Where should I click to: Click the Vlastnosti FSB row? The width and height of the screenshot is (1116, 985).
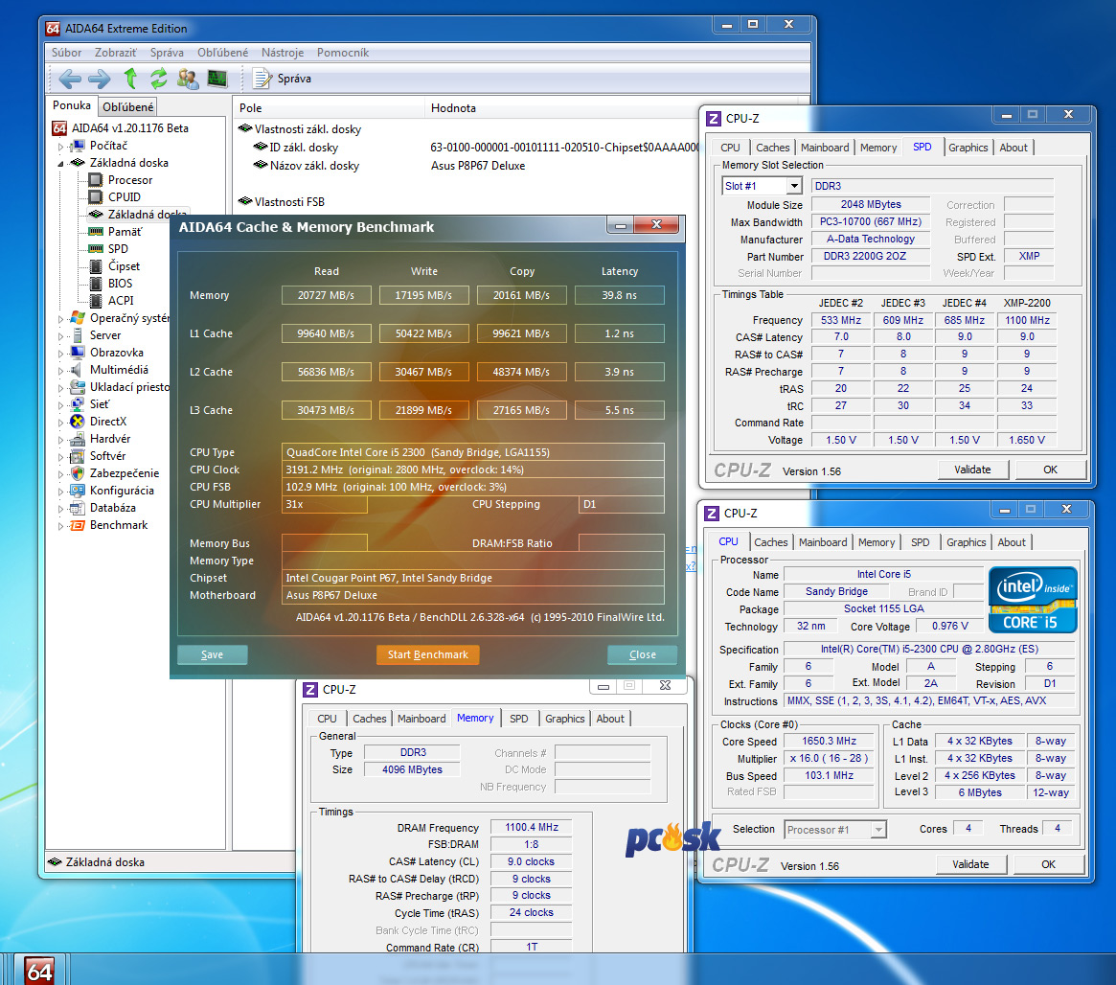pyautogui.click(x=289, y=202)
